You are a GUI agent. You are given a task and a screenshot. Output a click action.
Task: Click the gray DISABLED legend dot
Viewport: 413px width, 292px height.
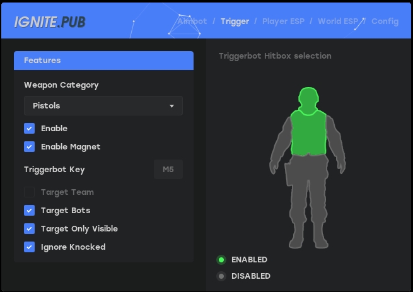(221, 276)
